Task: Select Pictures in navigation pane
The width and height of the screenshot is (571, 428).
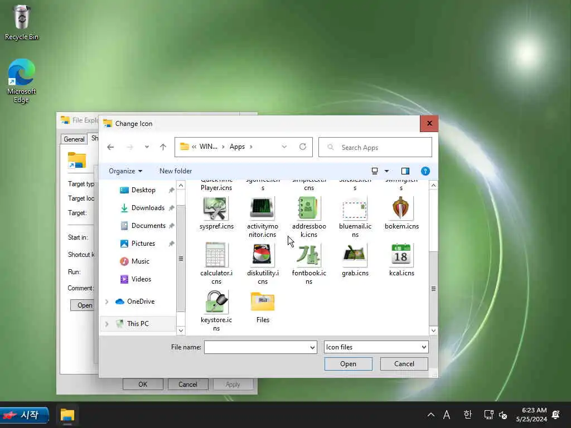Action: point(143,244)
